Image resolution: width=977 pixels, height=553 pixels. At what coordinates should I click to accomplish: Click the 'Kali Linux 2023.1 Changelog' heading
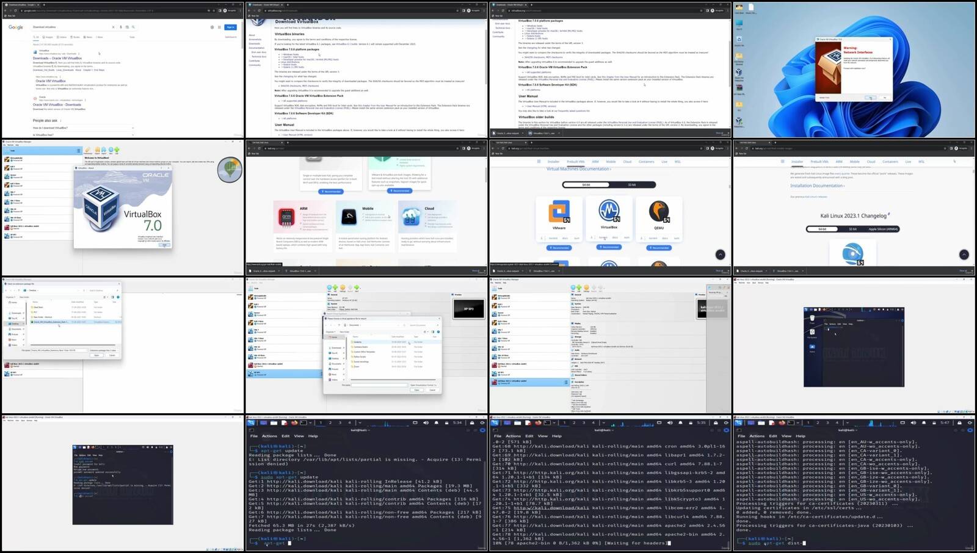[x=854, y=215]
